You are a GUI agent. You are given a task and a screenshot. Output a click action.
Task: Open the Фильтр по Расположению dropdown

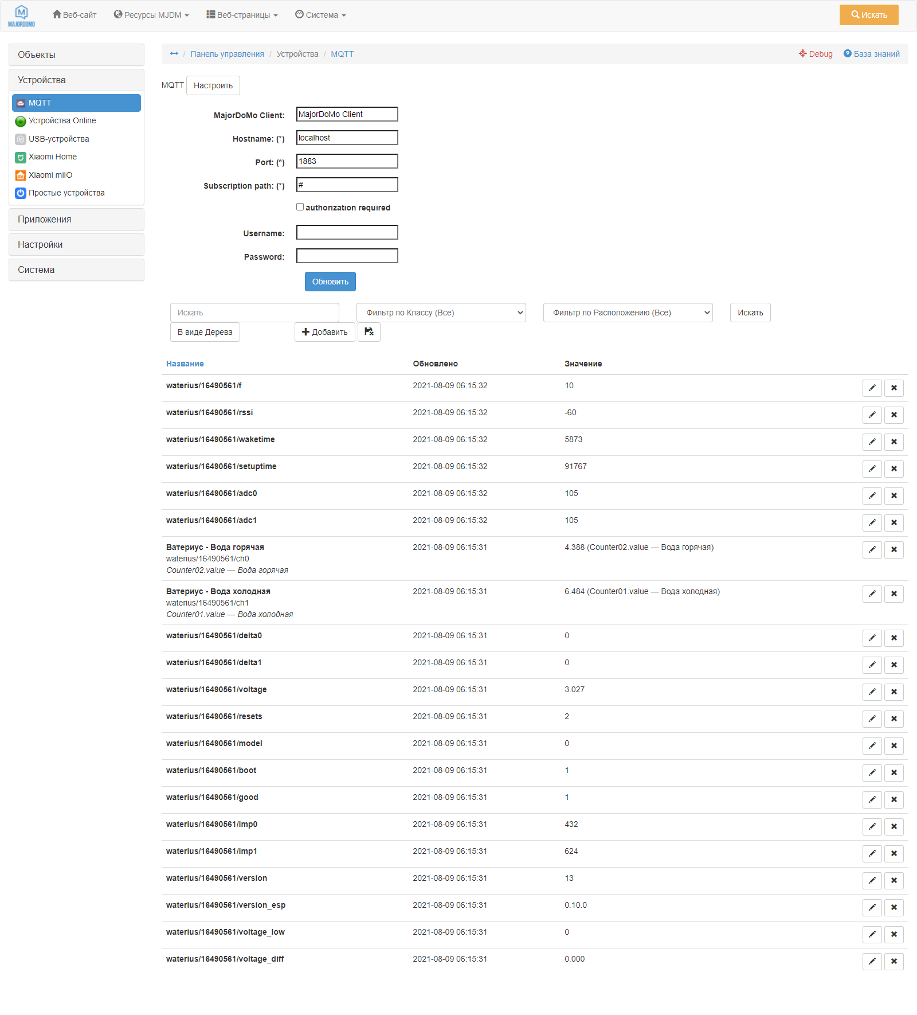pyautogui.click(x=628, y=313)
